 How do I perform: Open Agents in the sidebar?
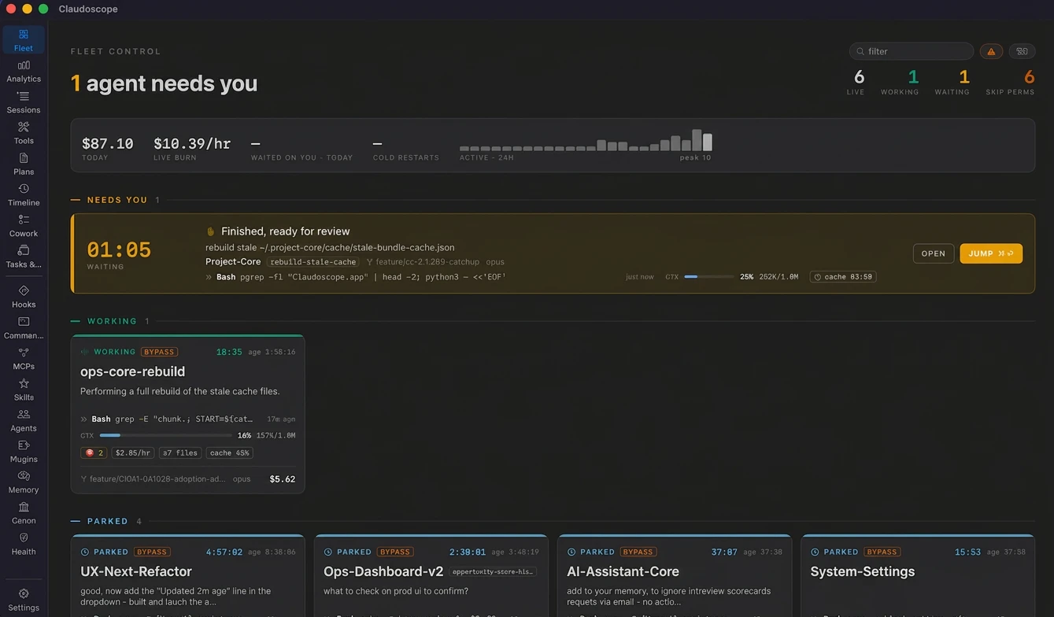(24, 420)
